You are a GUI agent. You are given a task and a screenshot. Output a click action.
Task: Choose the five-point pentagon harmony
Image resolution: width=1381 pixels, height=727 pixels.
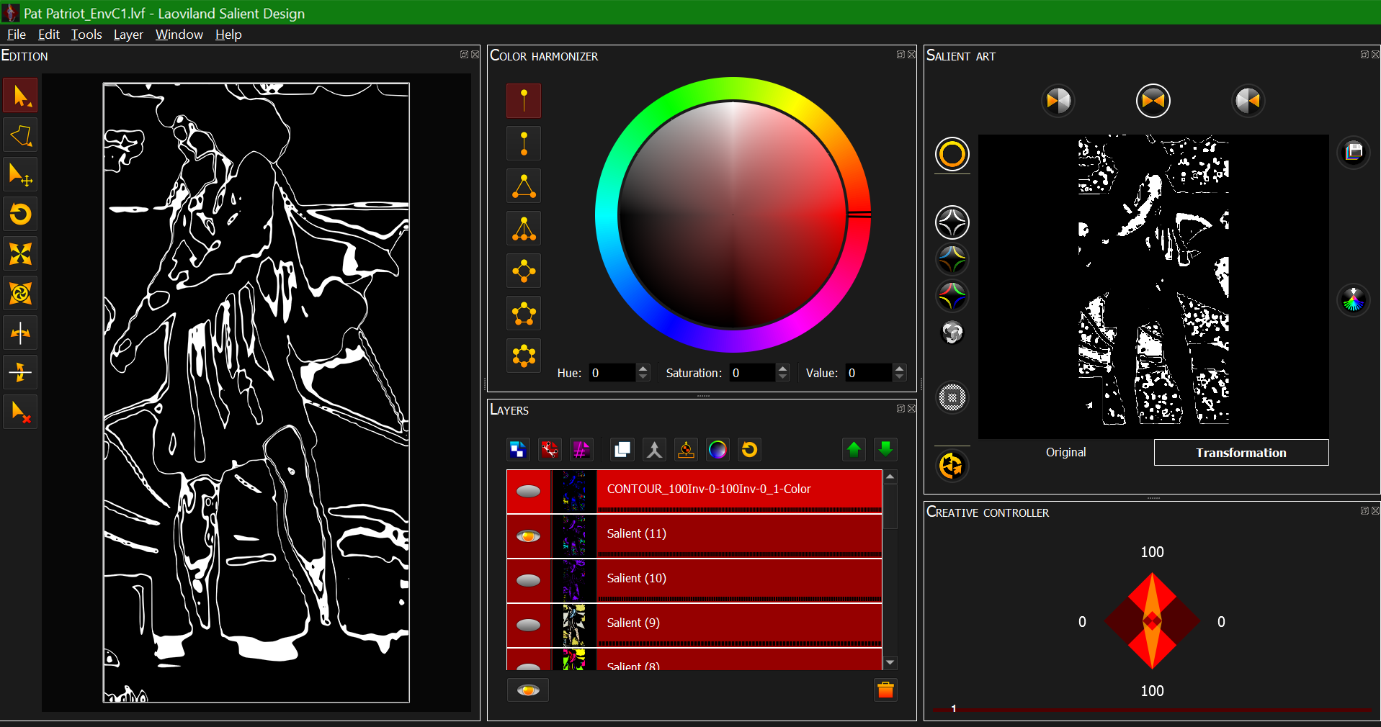(x=524, y=313)
